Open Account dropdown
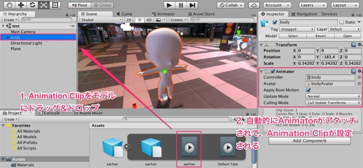363x168 pixels. [x=277, y=5]
